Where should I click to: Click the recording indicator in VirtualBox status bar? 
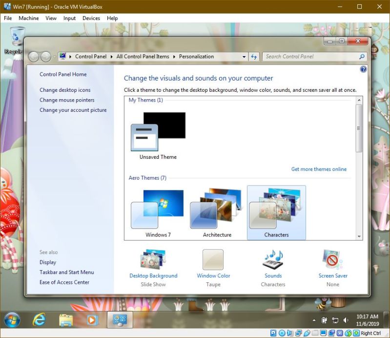331,333
